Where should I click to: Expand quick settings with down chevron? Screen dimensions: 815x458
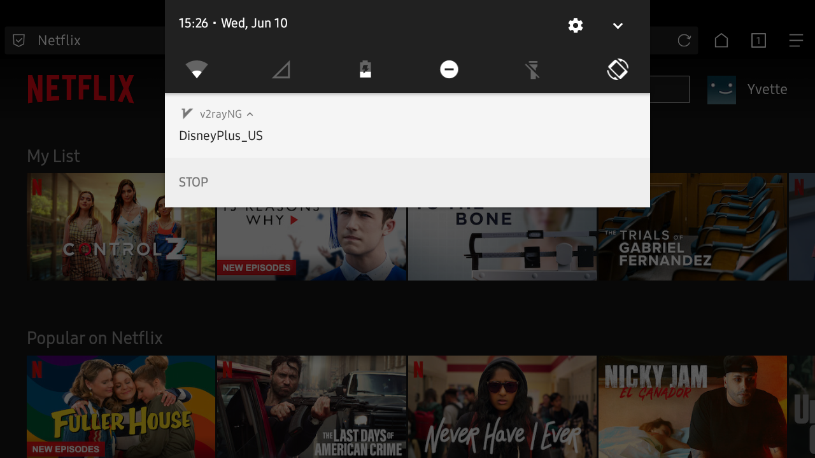point(618,25)
